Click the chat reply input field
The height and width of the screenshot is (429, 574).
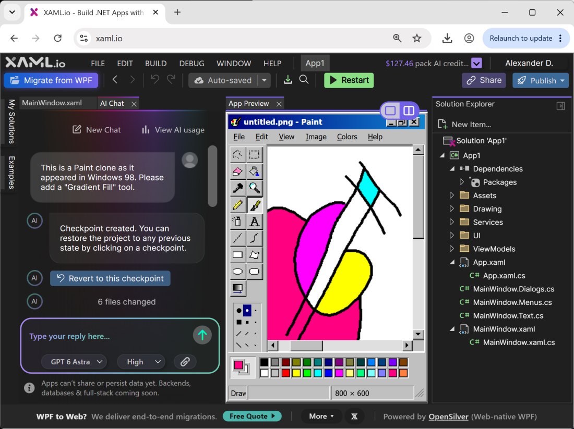click(x=109, y=336)
